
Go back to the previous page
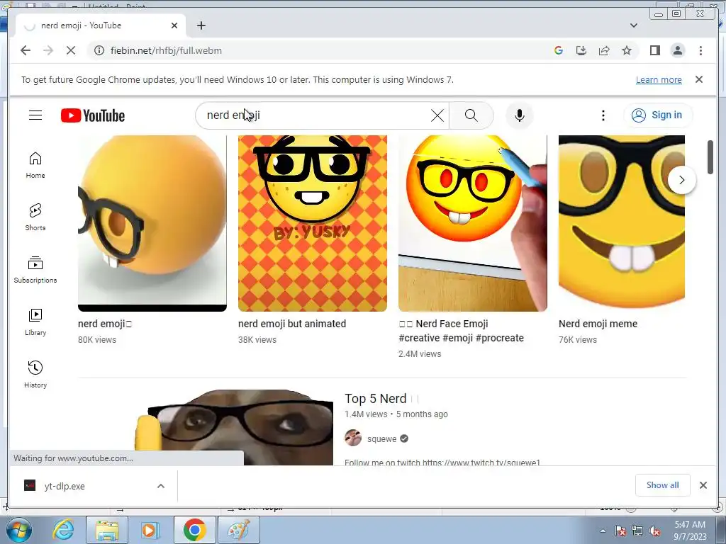26,50
